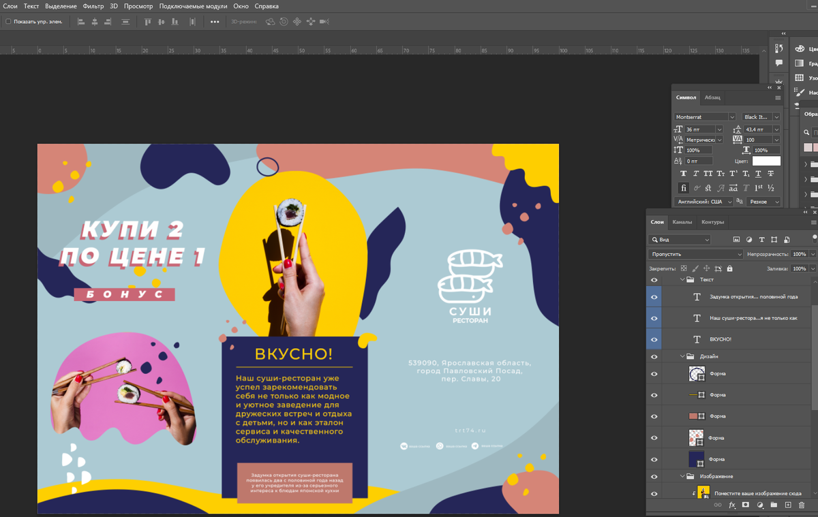This screenshot has width=818, height=517.
Task: Click the underline text style icon
Action: click(758, 174)
